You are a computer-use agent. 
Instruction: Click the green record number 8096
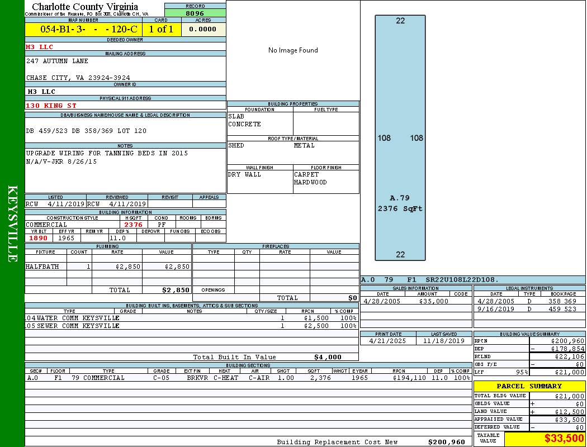[x=195, y=13]
